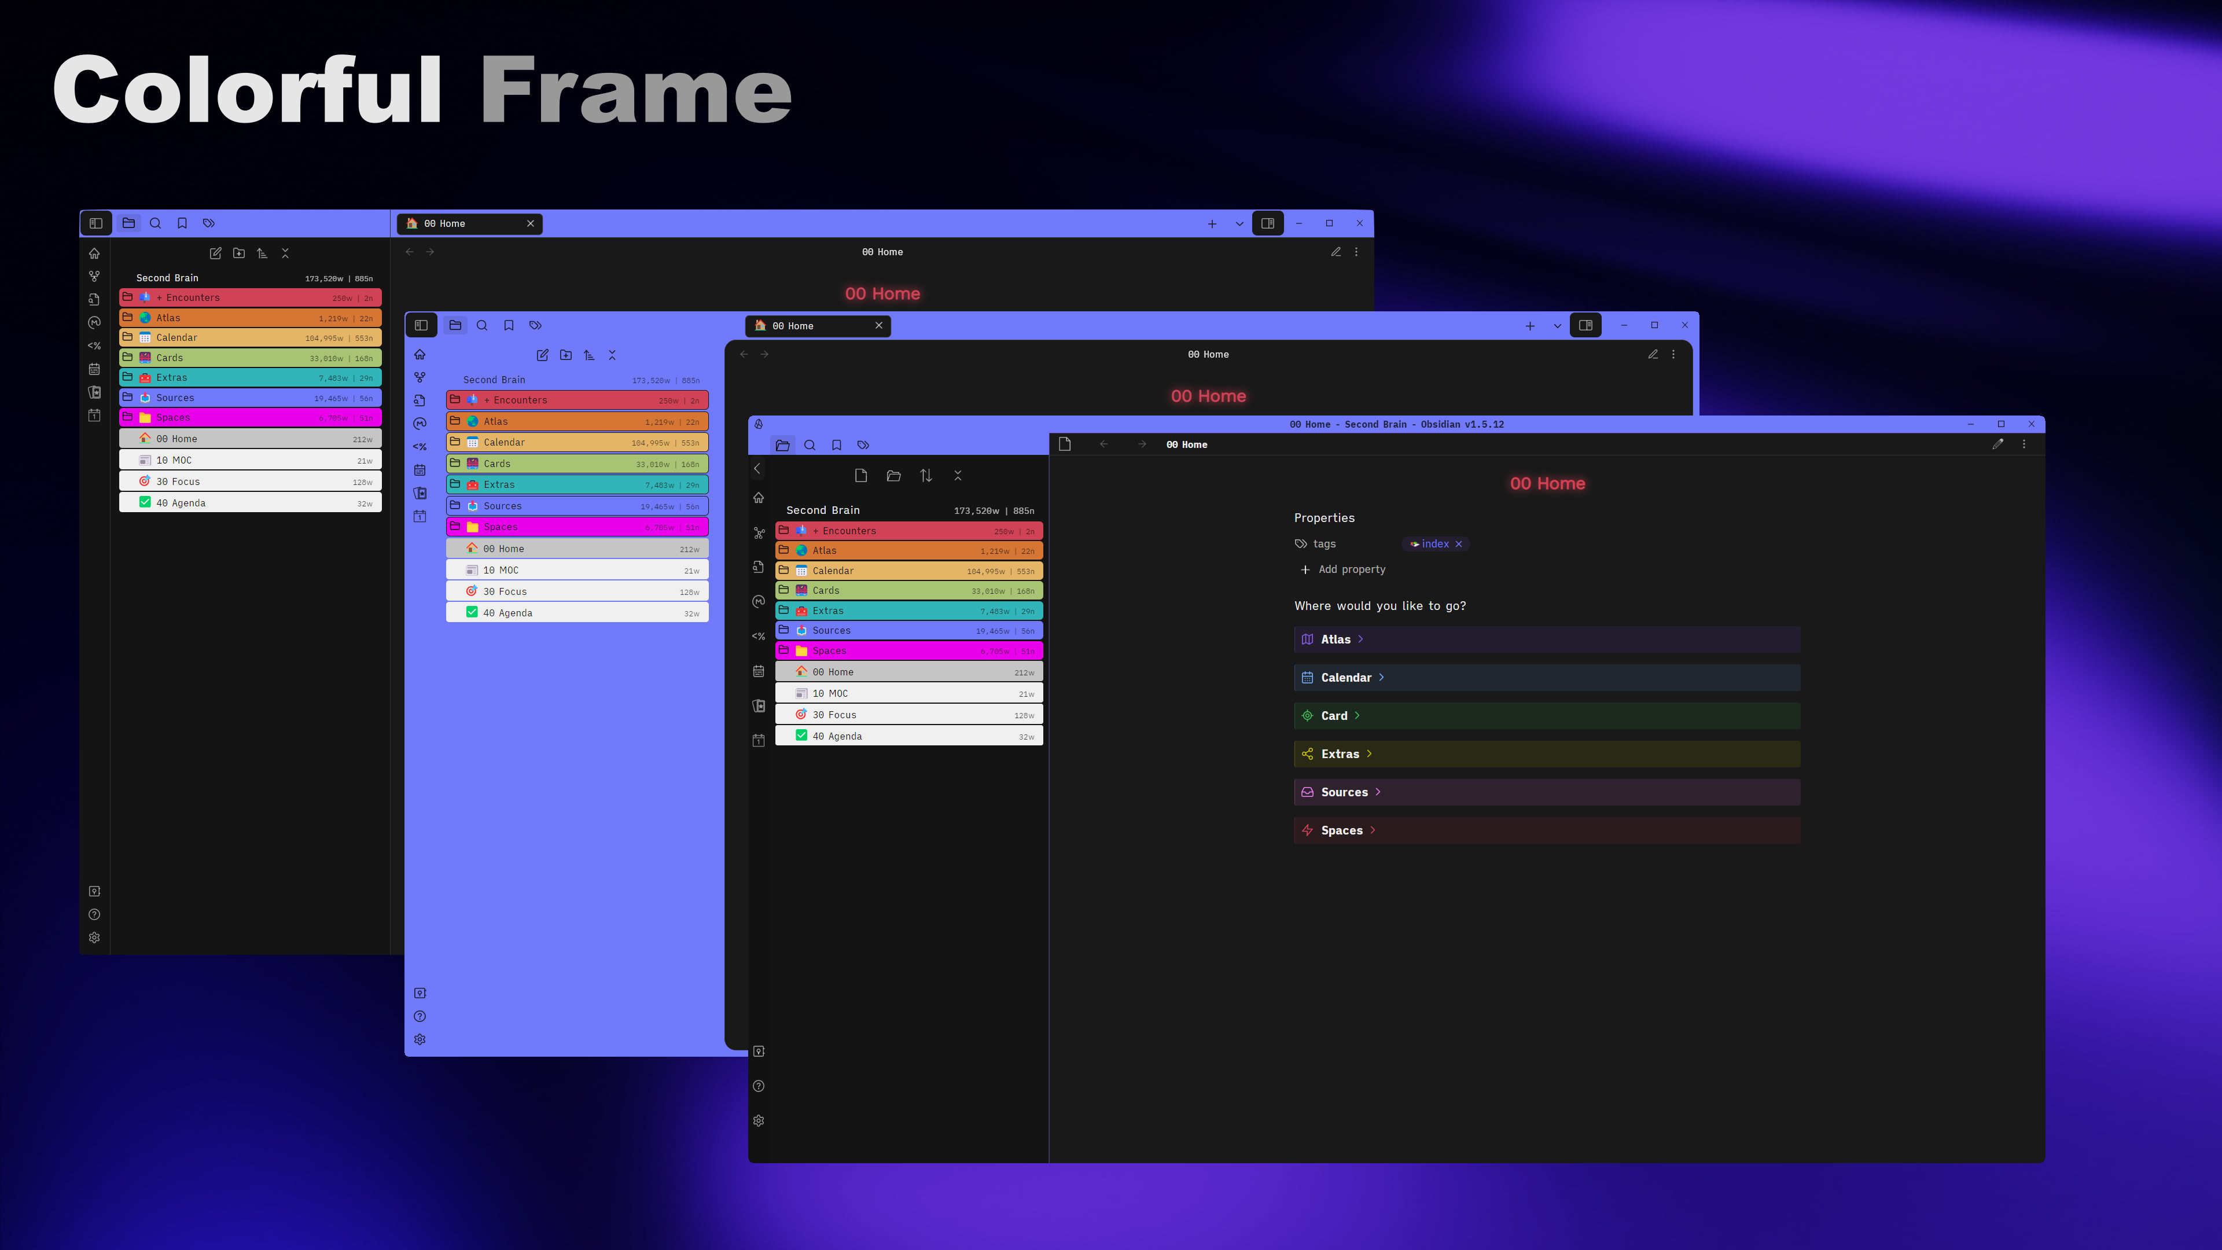Toggle left sidebar in middle window
The height and width of the screenshot is (1250, 2222).
(x=421, y=325)
